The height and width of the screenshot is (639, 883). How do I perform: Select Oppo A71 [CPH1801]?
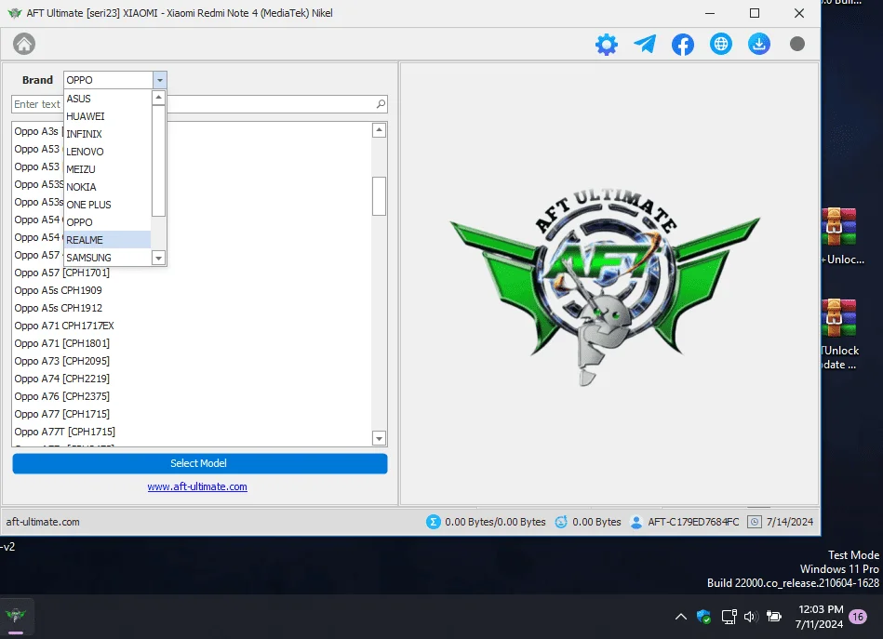192,343
